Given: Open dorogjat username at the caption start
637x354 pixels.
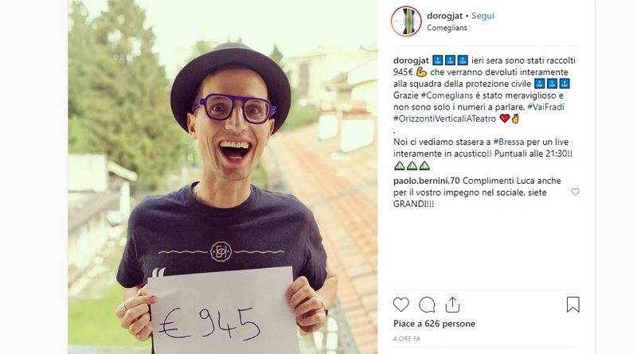Looking at the screenshot, I should tap(411, 60).
